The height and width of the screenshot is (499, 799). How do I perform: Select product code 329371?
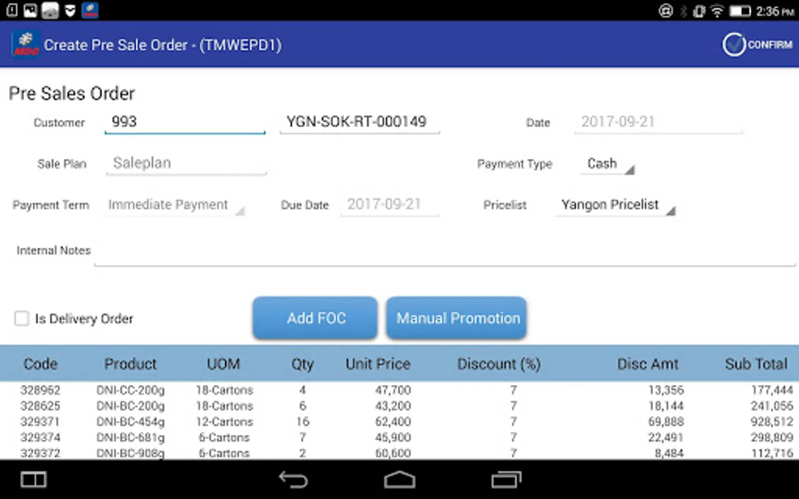(40, 421)
